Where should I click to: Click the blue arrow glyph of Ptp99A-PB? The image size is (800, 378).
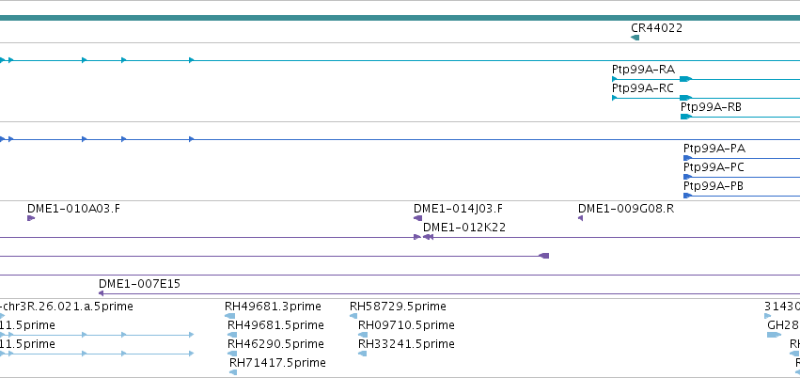coord(687,196)
